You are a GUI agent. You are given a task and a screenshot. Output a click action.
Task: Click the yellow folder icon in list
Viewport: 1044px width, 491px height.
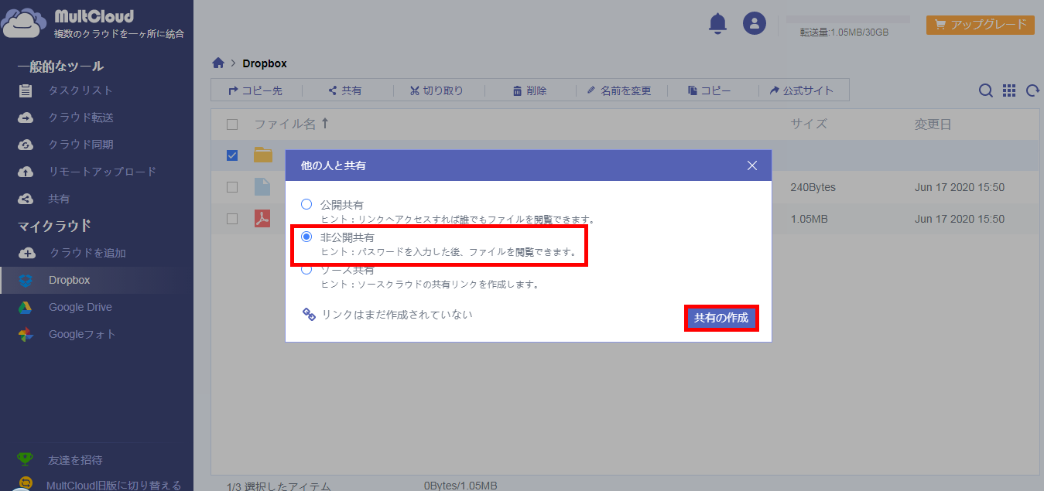tap(263, 155)
